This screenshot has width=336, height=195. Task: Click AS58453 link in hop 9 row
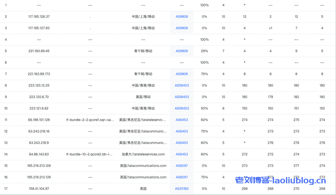point(181,97)
